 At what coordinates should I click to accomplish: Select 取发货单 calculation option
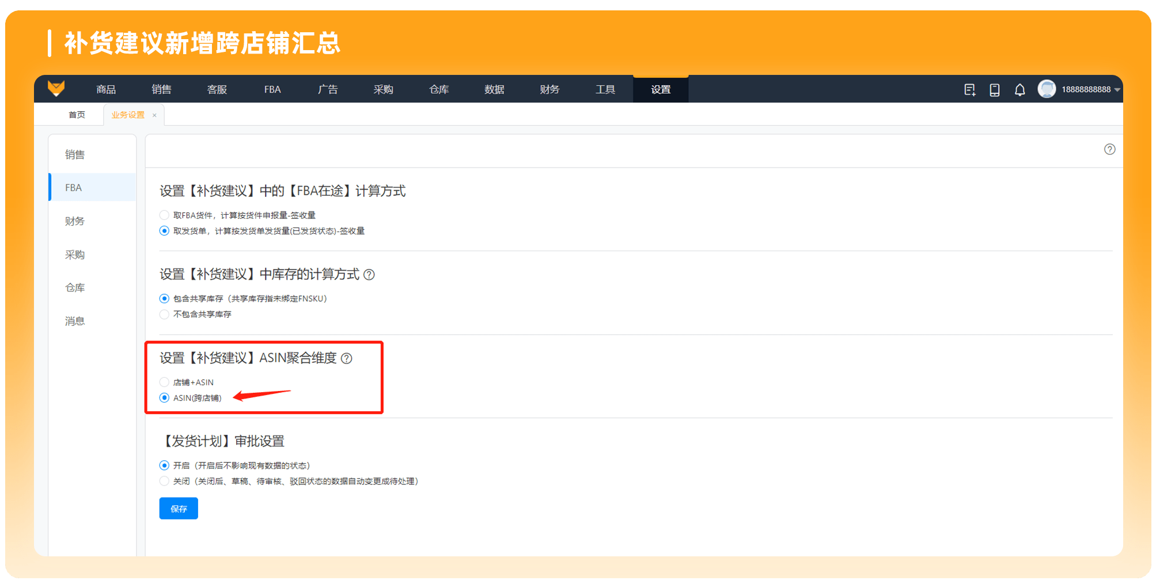click(x=164, y=231)
